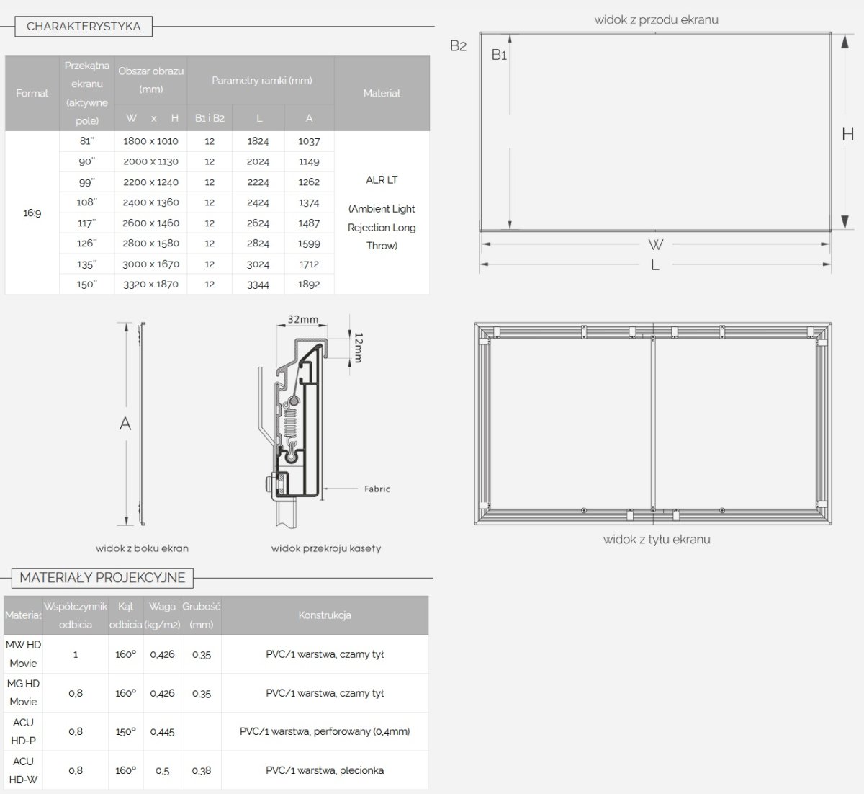Select the 150" diagonal size cell
The image size is (864, 794).
click(86, 285)
